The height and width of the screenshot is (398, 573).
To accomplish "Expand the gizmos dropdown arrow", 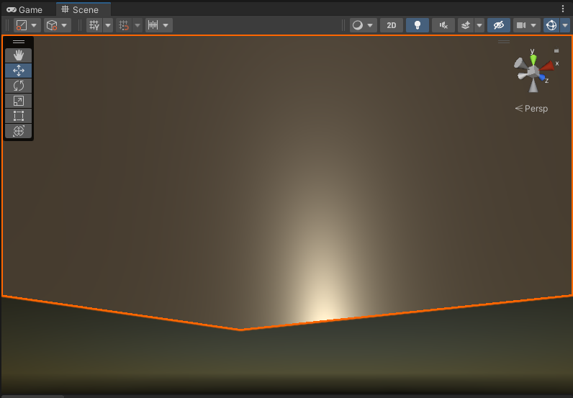I will [565, 25].
